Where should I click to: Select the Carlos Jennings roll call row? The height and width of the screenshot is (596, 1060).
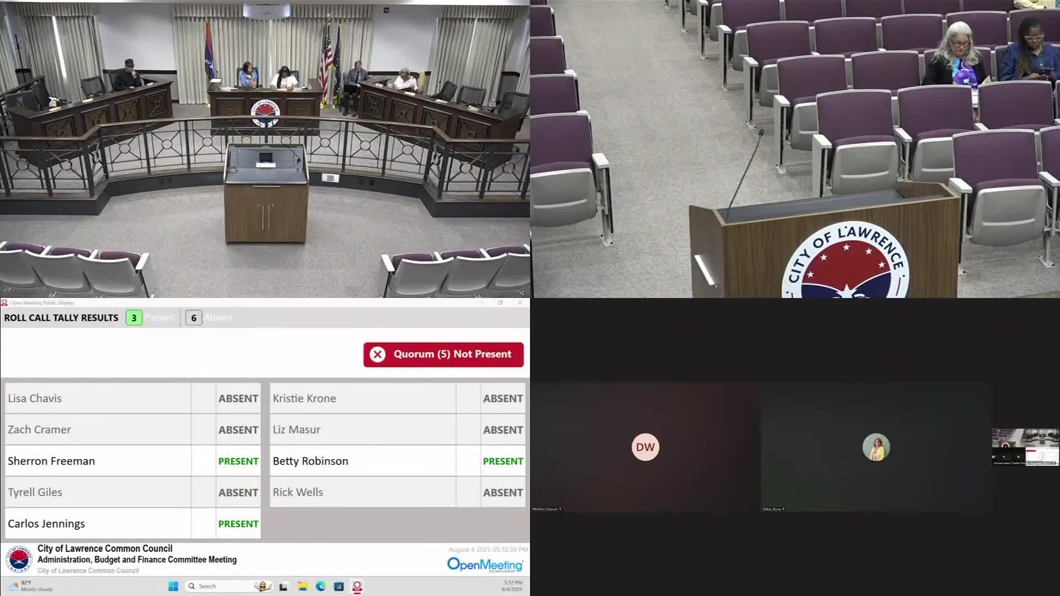(x=98, y=524)
